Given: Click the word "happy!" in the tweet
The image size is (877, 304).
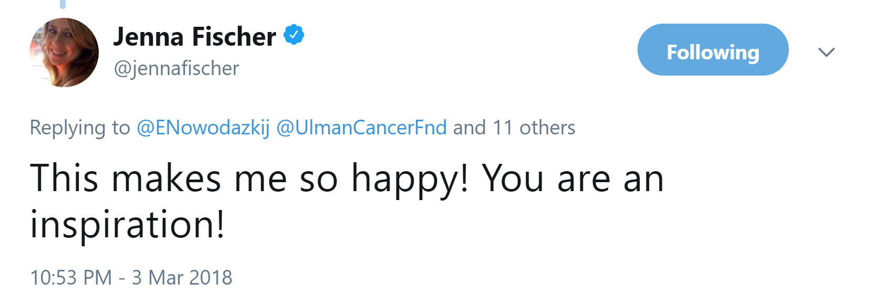Looking at the screenshot, I should (410, 179).
